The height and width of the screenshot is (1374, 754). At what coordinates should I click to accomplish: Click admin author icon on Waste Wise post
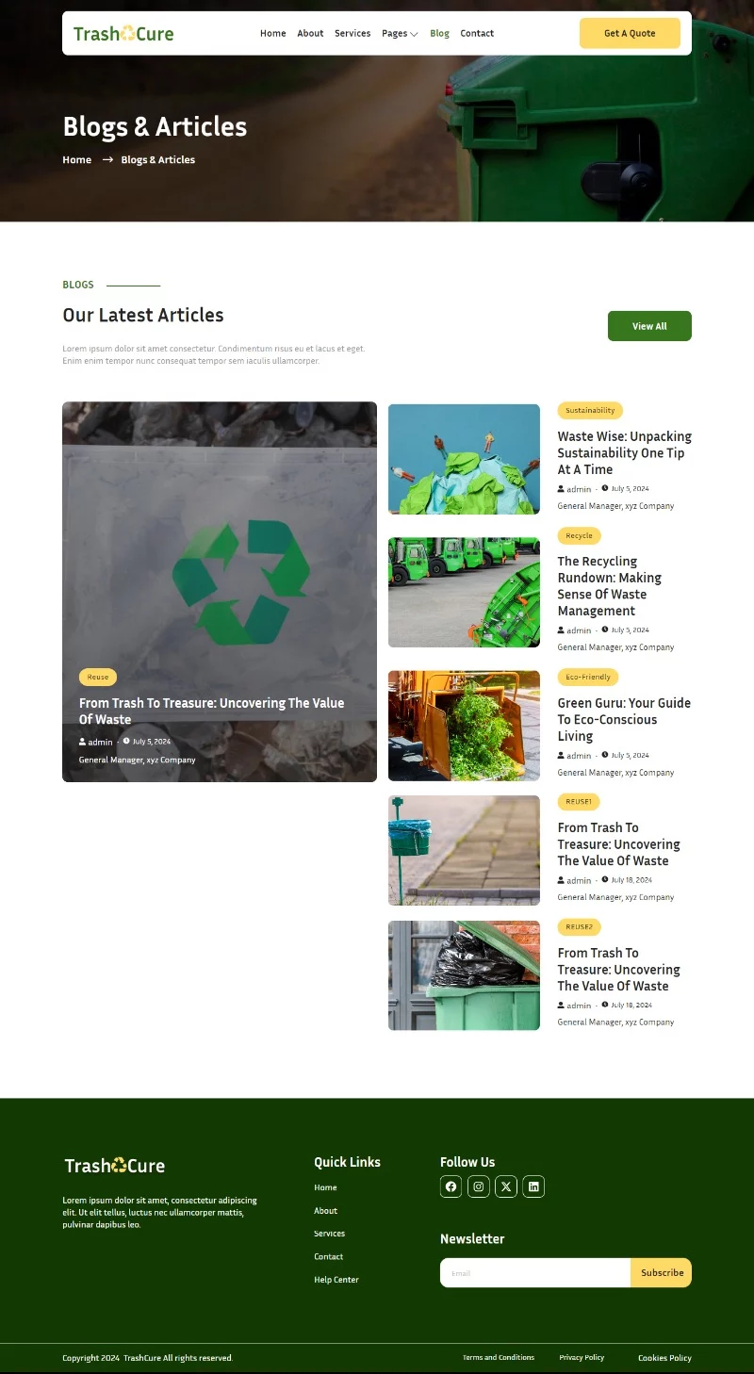coord(561,489)
